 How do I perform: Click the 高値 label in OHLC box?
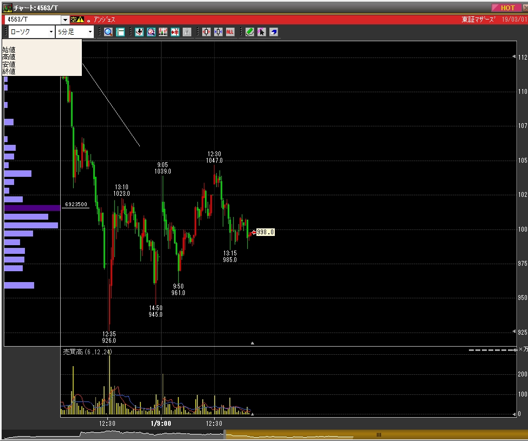[9, 57]
